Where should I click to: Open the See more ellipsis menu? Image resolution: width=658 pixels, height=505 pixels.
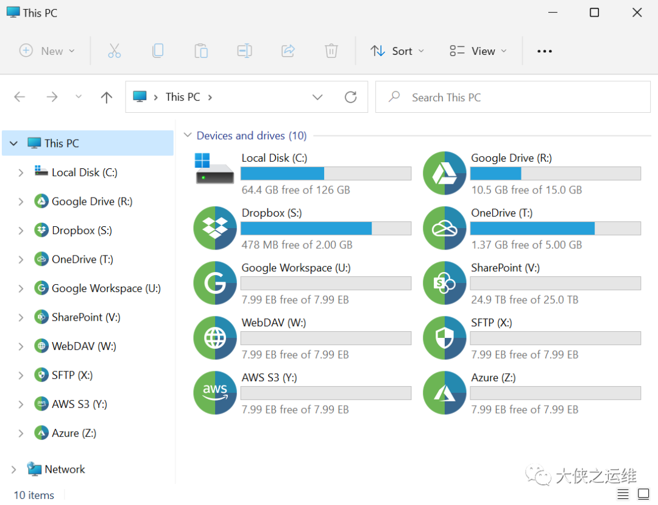[x=544, y=51]
